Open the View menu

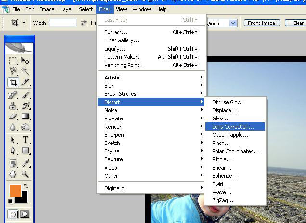(121, 9)
